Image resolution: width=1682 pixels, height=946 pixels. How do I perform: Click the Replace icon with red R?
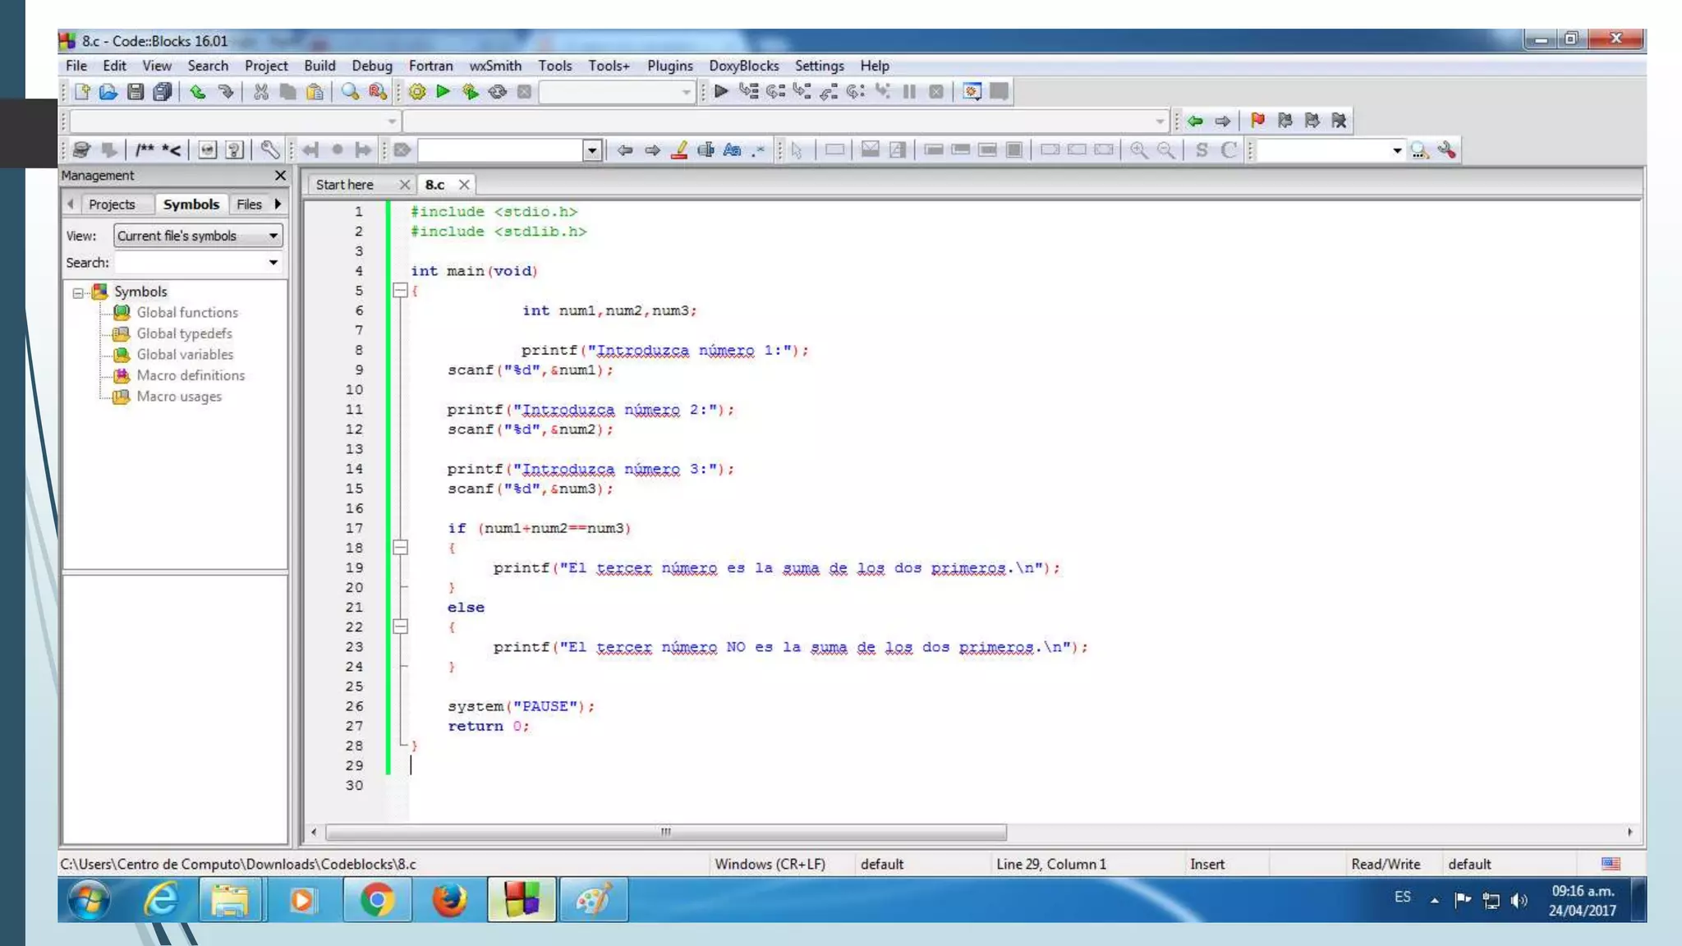click(x=377, y=92)
